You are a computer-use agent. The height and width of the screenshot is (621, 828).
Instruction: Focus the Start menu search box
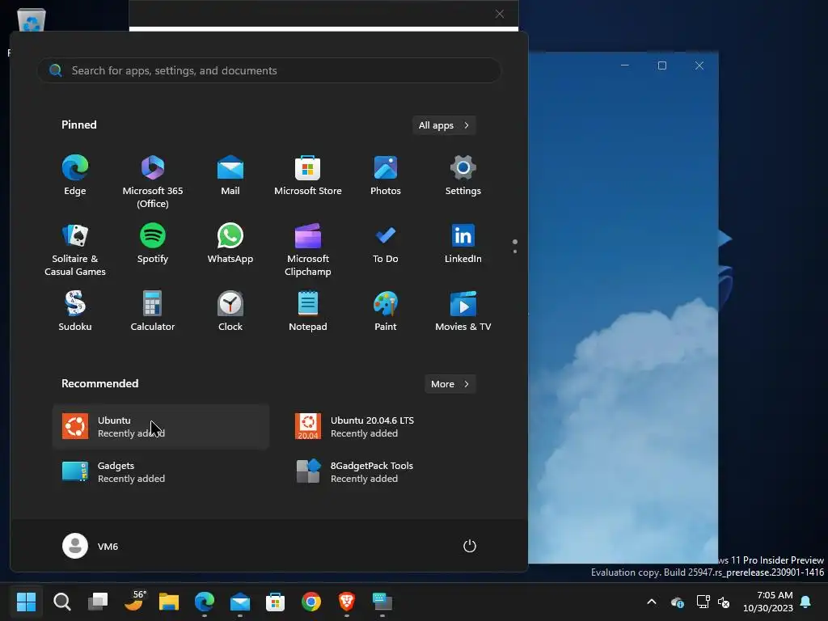pos(269,70)
